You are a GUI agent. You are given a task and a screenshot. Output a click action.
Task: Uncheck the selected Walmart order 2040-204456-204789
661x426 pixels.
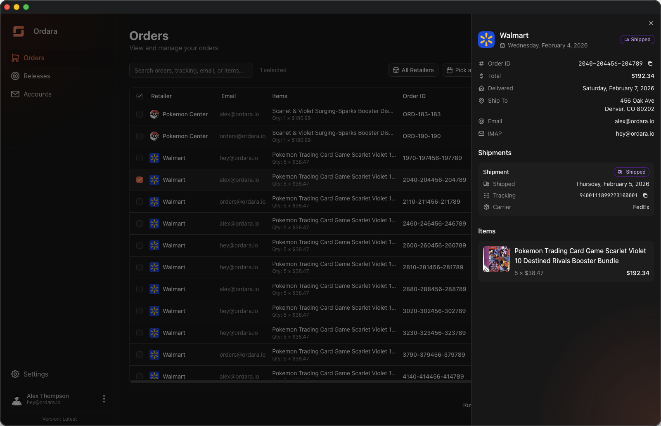(140, 180)
